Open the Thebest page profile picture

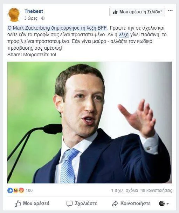[x=14, y=14]
